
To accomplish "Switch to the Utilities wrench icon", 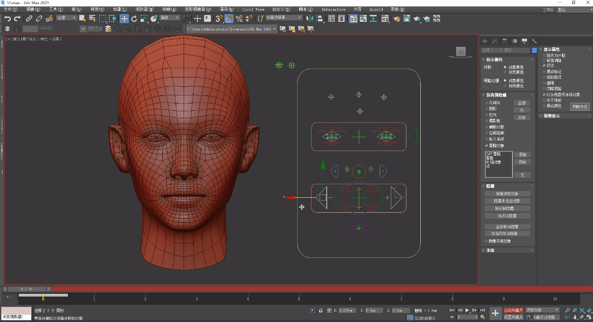I will [x=534, y=41].
